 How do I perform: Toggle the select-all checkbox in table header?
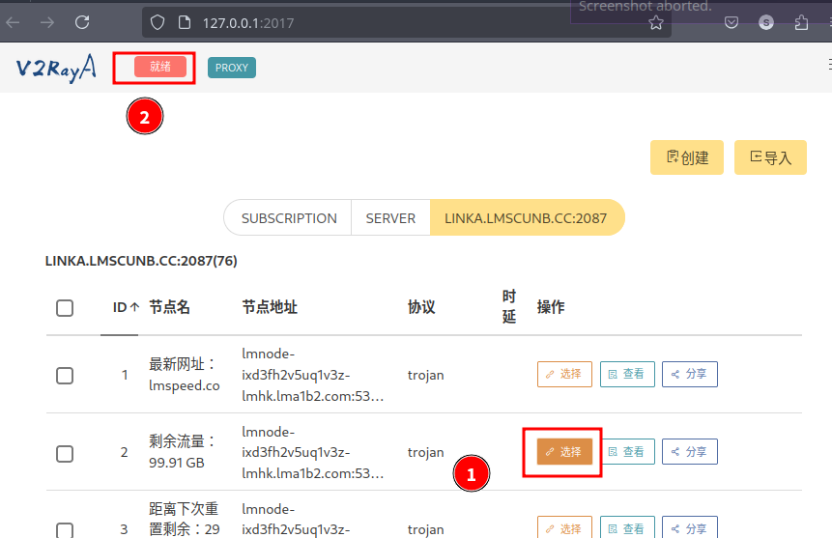click(65, 308)
